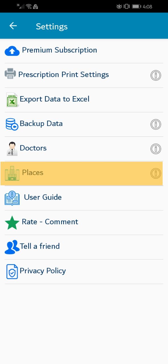Screen dimensions: 168x364
Task: Click the Tell a friend people icon
Action: (x=12, y=247)
